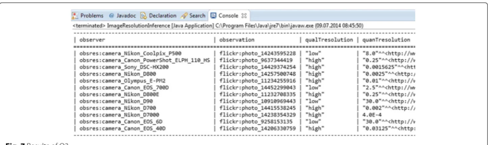Click obsres:camera_Canon_EOS_40D entry

point(122,128)
